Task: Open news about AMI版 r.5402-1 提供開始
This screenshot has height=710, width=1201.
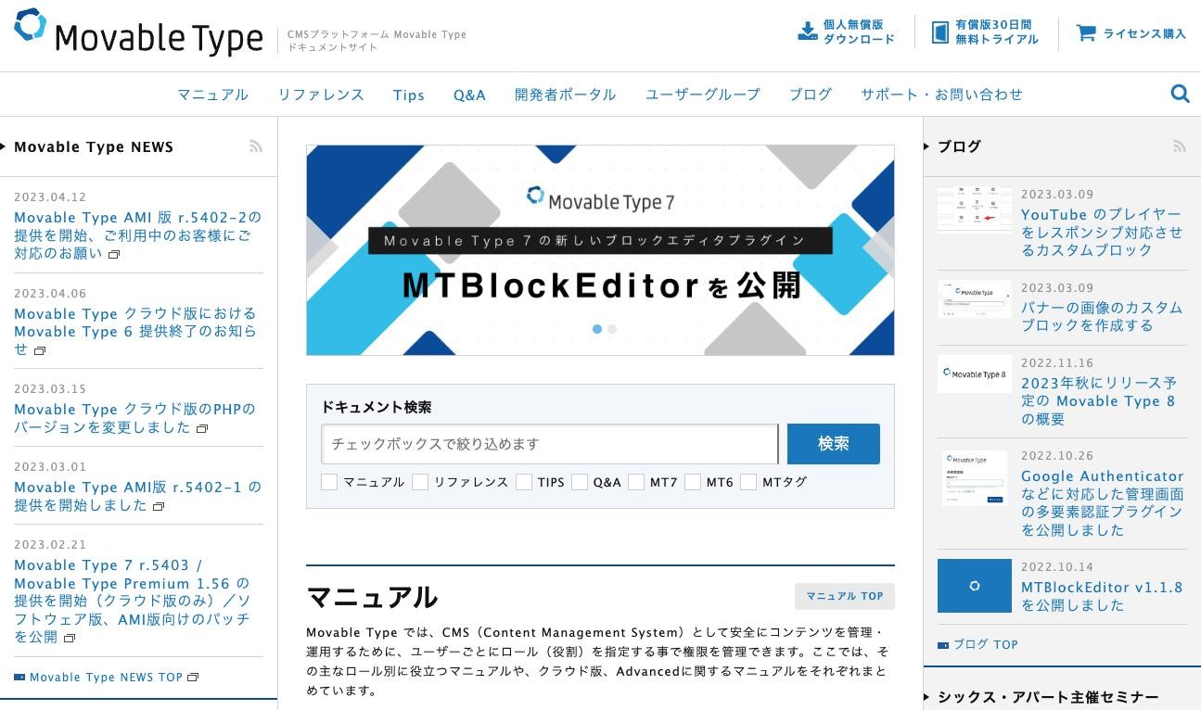Action: click(137, 496)
